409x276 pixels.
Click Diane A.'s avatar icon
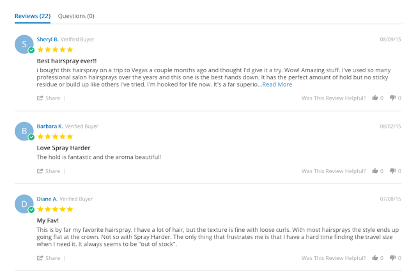click(24, 204)
